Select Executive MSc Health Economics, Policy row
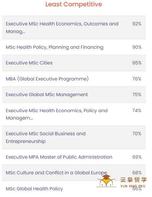Viewport: 152px width, 197px height. [74, 114]
